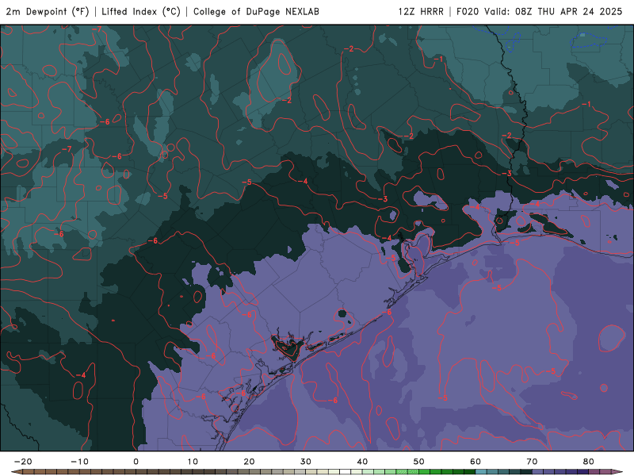Click the '0' tick label on the legend

[x=136, y=462]
